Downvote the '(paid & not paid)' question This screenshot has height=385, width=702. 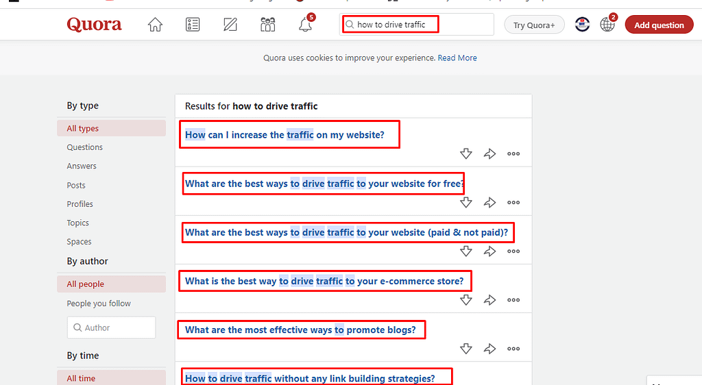[466, 251]
